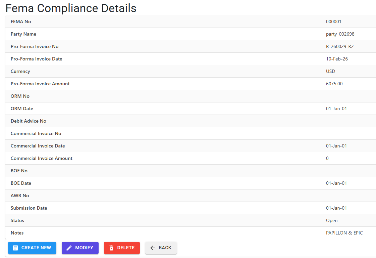The image size is (376, 258).
Task: Click Pro-Forma Invoice No R-260029-R2
Action: (340, 46)
